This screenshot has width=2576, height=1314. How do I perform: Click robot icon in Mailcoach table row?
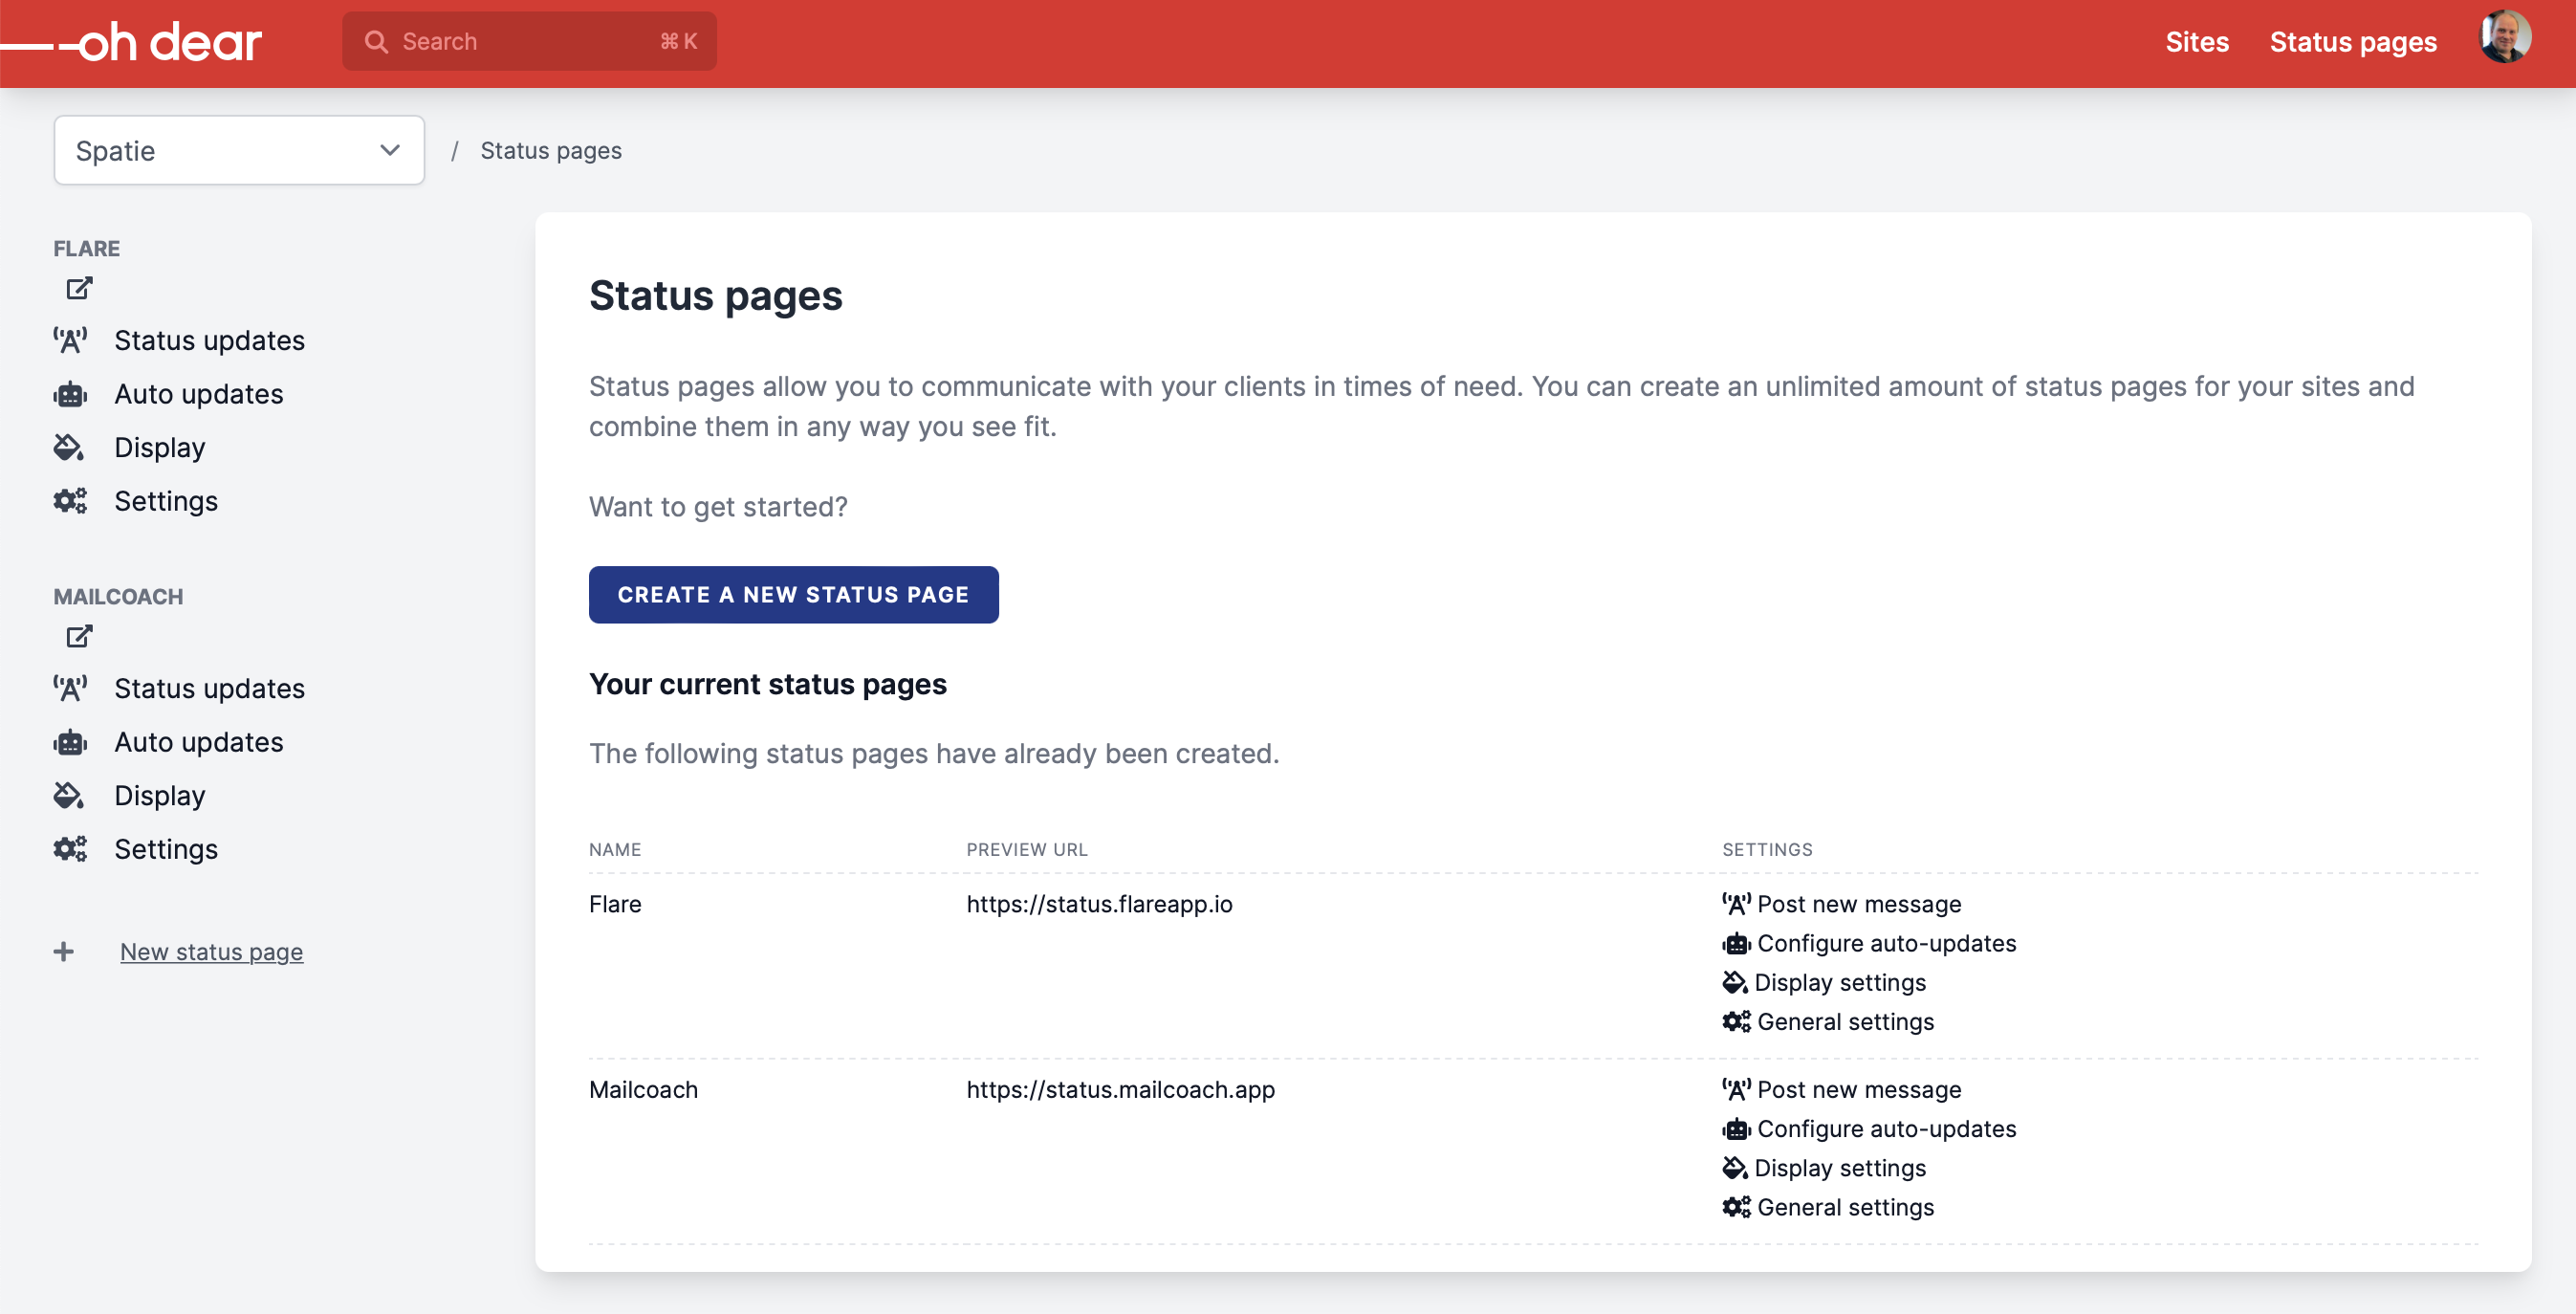click(1736, 1128)
